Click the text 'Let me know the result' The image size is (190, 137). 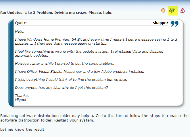pyautogui.click(x=22, y=129)
